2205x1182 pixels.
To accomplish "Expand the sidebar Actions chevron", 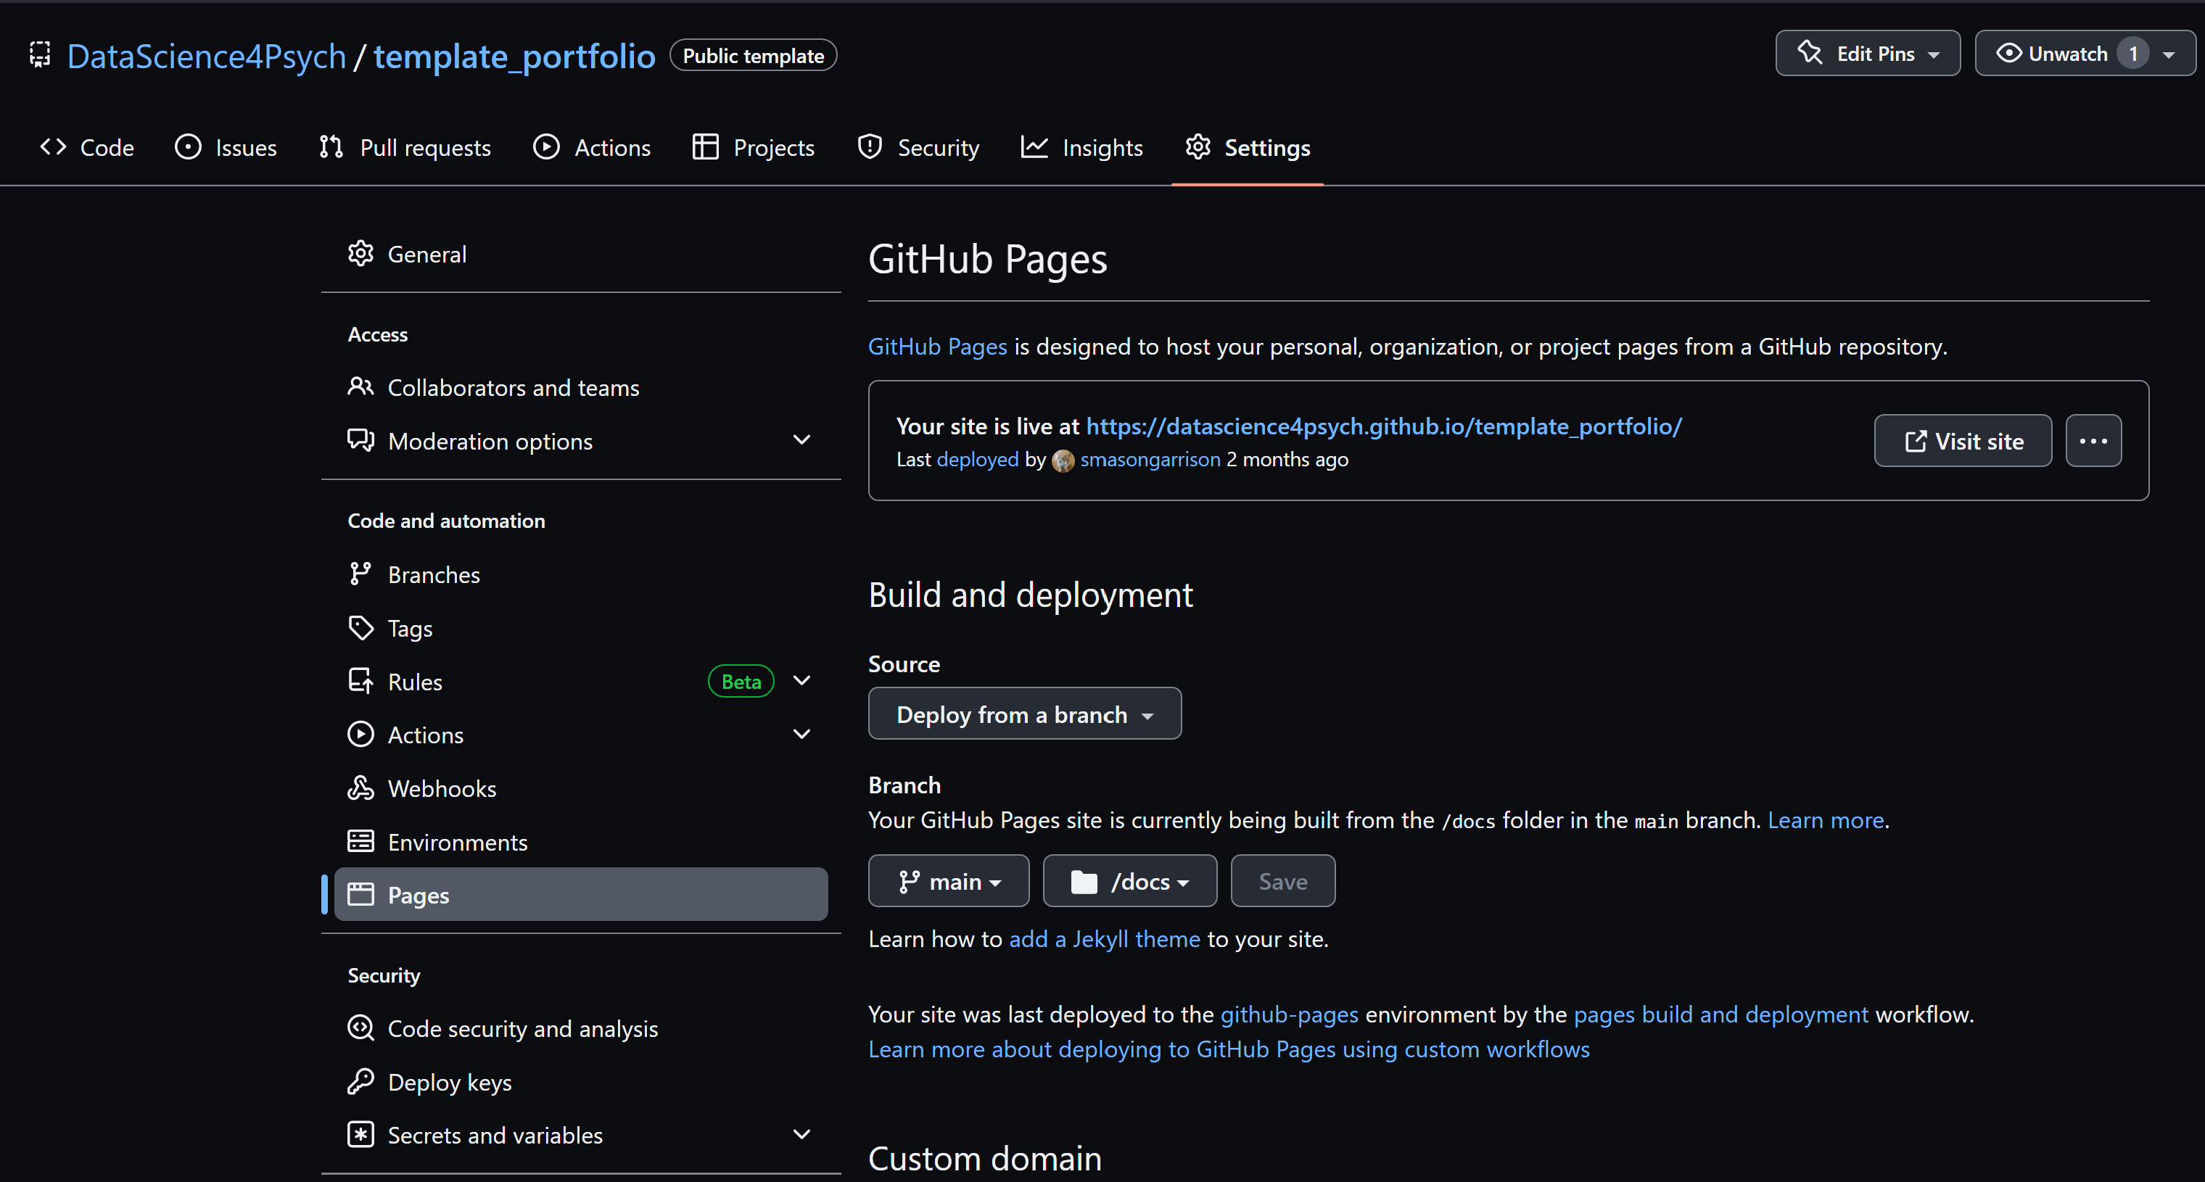I will point(801,735).
